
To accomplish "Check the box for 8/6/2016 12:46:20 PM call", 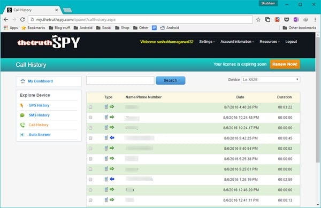I will coord(90,190).
